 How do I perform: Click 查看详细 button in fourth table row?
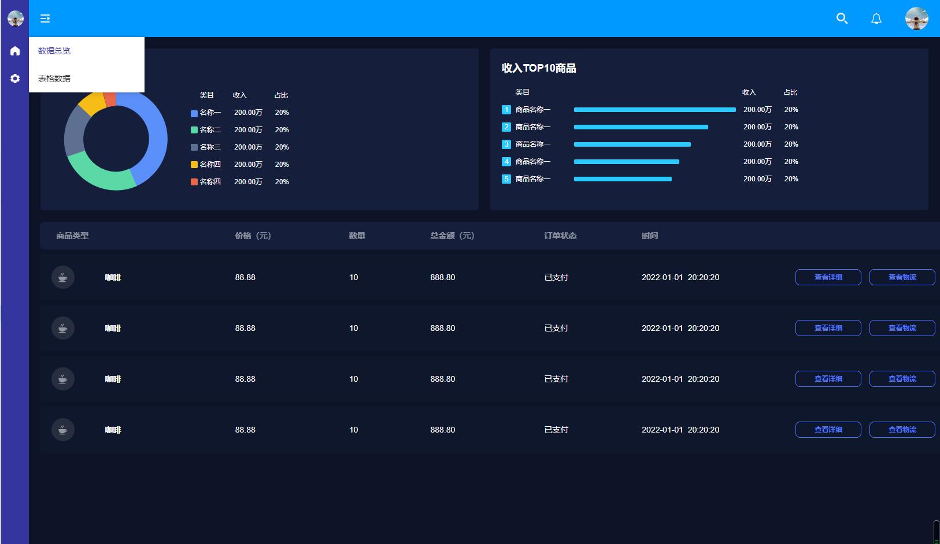[828, 430]
